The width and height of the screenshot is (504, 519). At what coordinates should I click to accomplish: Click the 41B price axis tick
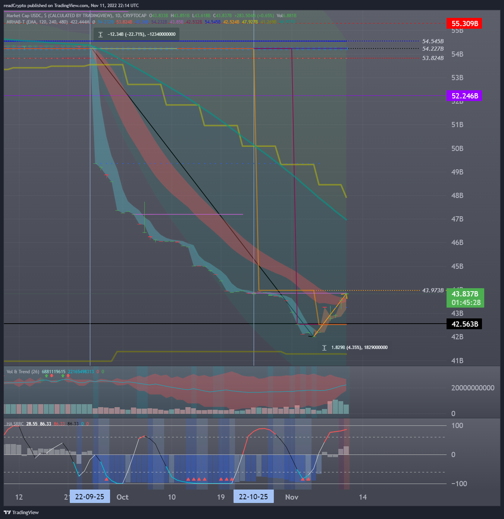[x=457, y=361]
